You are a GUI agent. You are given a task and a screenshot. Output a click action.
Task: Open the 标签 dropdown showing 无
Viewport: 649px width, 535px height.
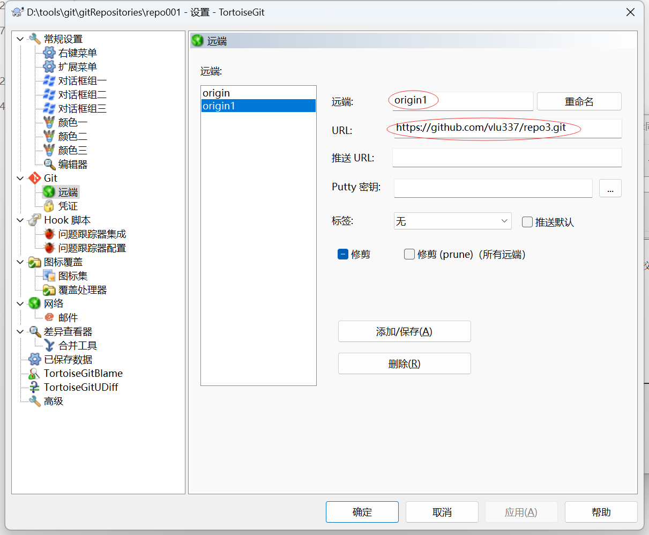(x=452, y=221)
